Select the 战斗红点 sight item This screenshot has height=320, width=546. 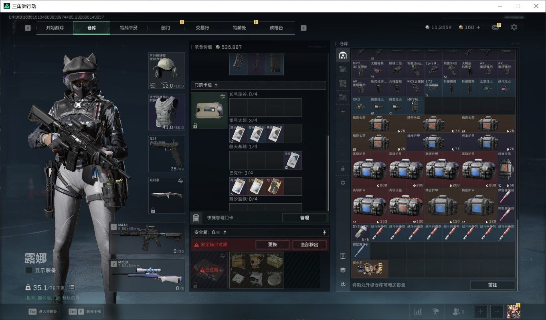tap(506, 87)
